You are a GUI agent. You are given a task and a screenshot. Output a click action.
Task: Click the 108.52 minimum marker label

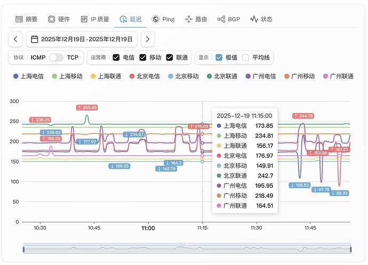click(x=300, y=186)
